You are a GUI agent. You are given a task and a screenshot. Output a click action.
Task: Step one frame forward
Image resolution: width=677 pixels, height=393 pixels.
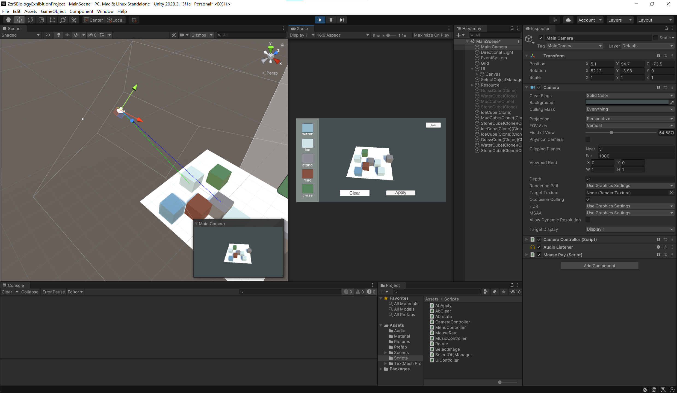click(x=342, y=20)
